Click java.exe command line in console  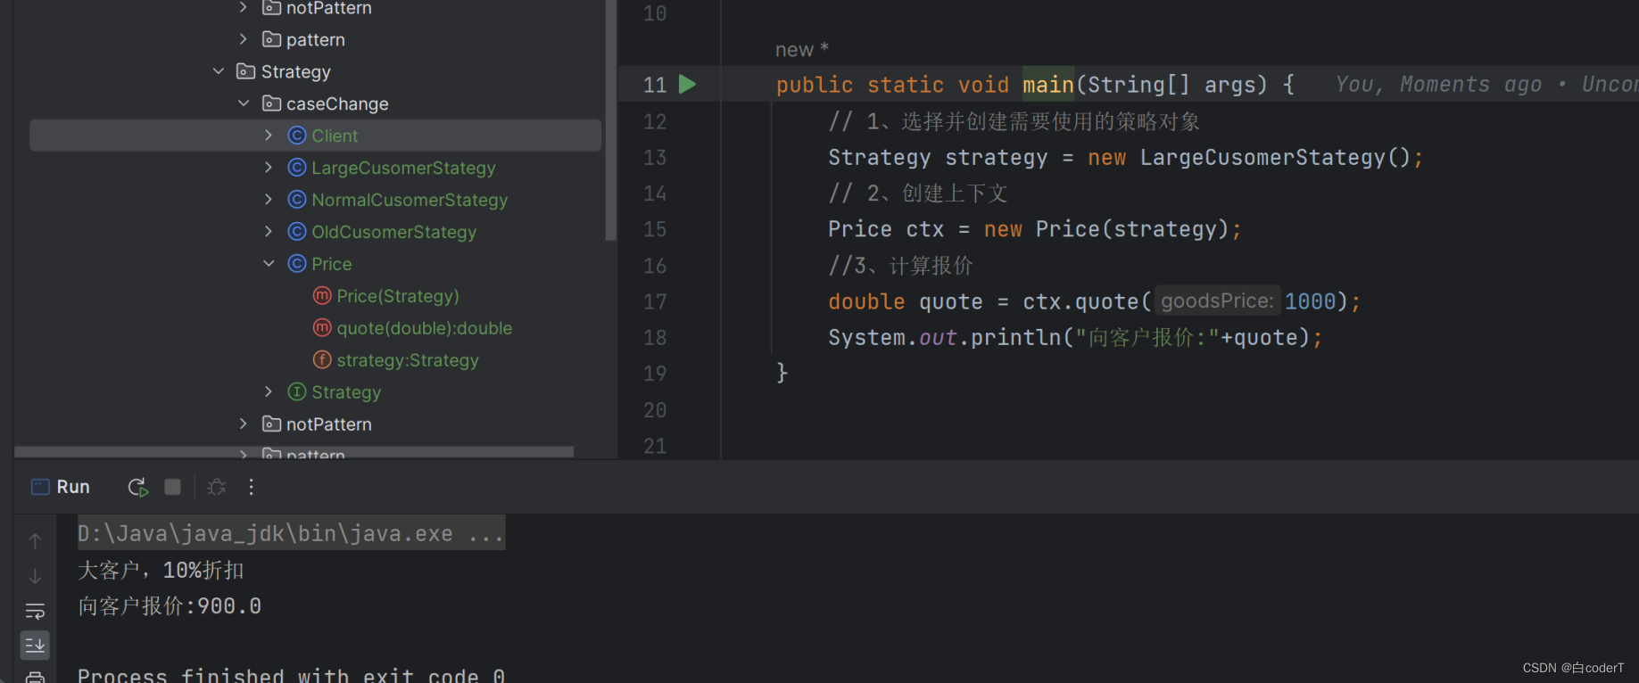(x=291, y=533)
